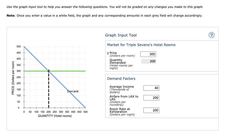Edit the Price input field showing 300
This screenshot has height=137, width=235.
pyautogui.click(x=148, y=54)
